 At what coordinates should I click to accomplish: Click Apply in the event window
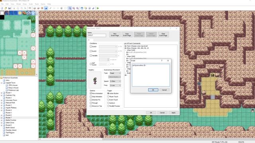173,112
